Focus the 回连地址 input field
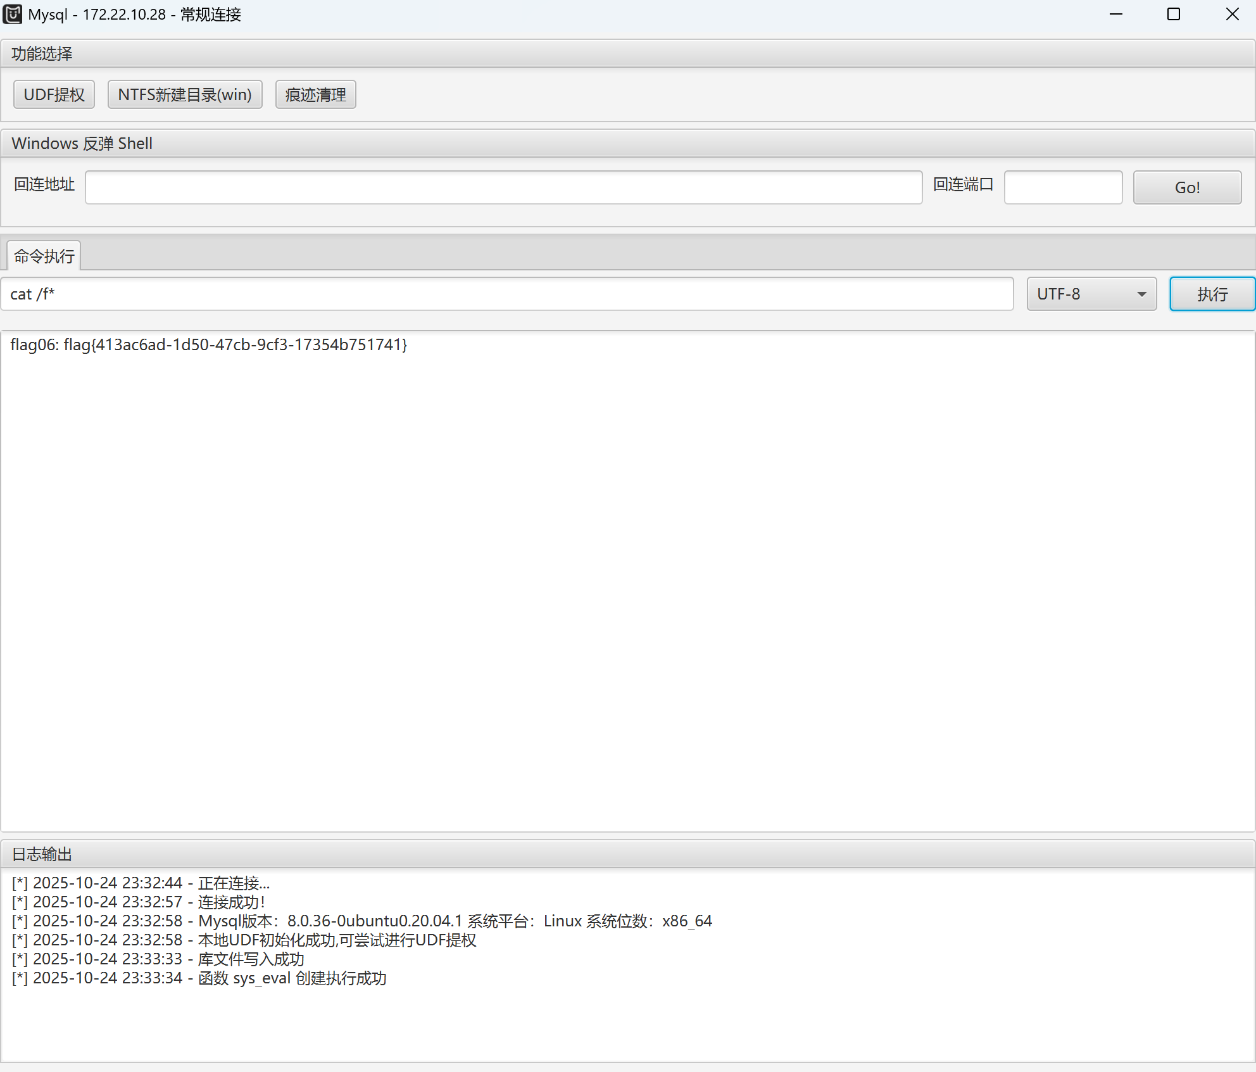The image size is (1256, 1072). tap(503, 187)
